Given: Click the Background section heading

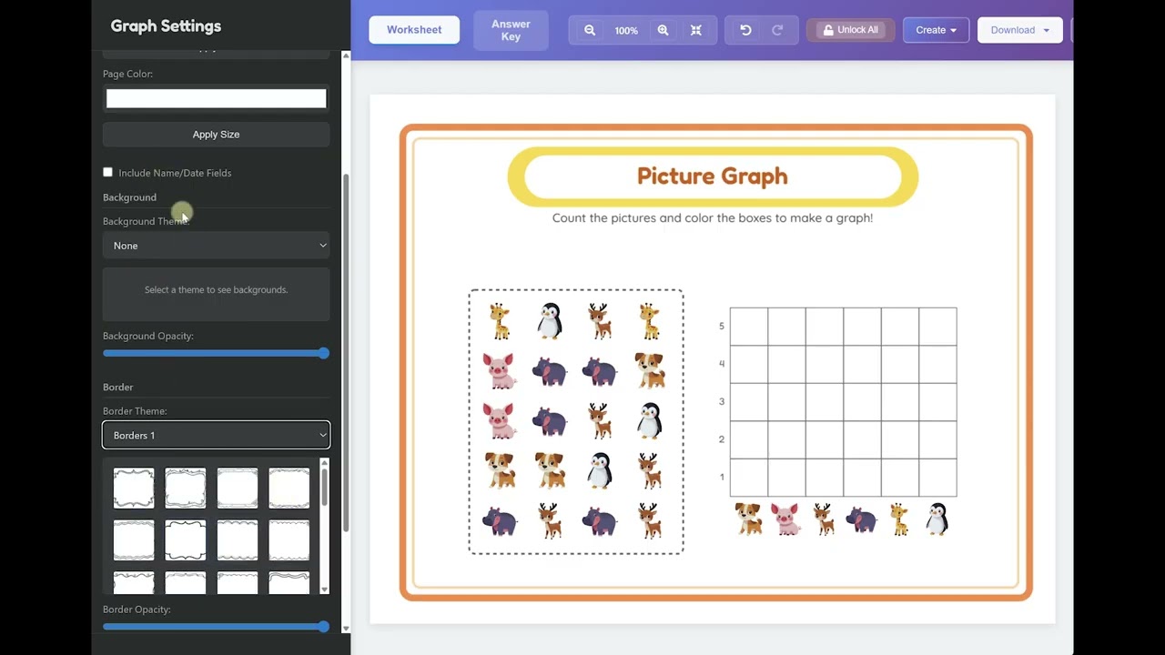Looking at the screenshot, I should [129, 196].
